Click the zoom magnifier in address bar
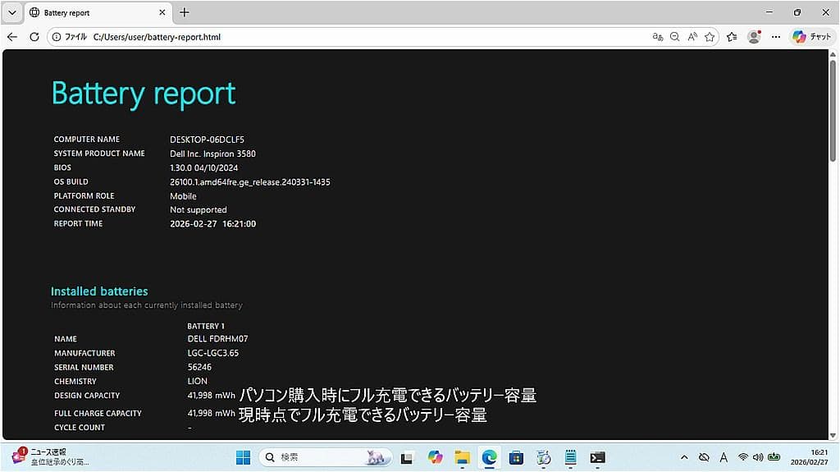This screenshot has width=840, height=472. click(674, 37)
